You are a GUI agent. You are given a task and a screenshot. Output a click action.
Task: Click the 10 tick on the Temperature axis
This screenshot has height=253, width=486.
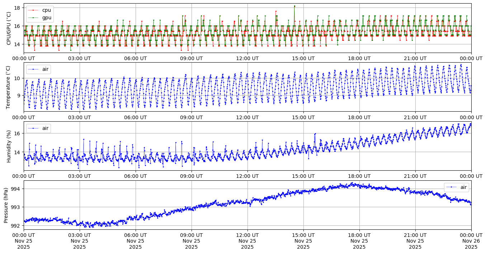pos(17,78)
